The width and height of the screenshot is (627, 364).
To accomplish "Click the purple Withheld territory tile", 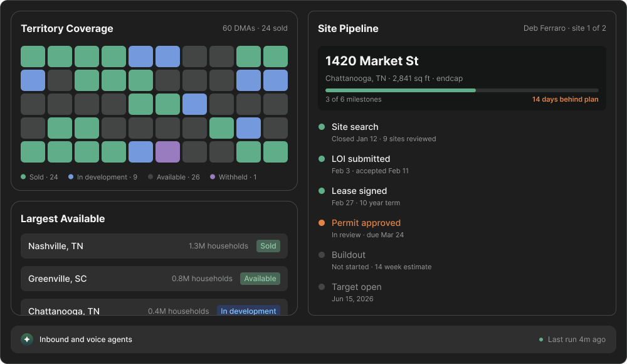I will click(167, 152).
